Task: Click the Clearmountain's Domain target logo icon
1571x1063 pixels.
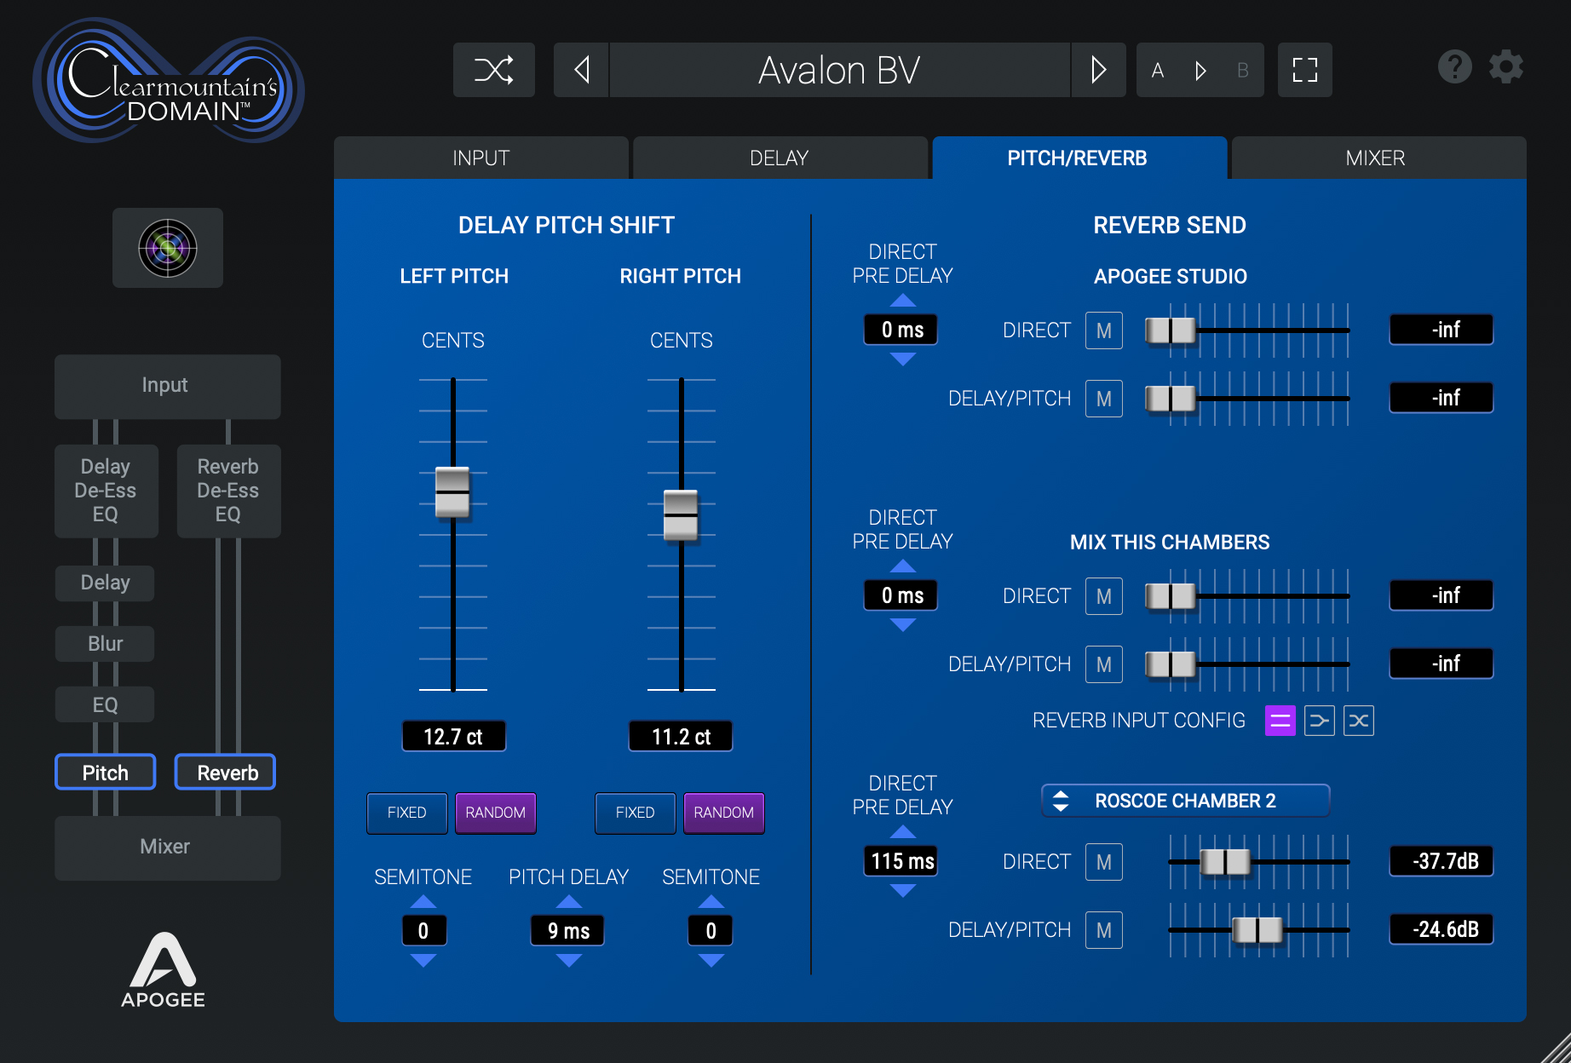Action: click(x=167, y=248)
